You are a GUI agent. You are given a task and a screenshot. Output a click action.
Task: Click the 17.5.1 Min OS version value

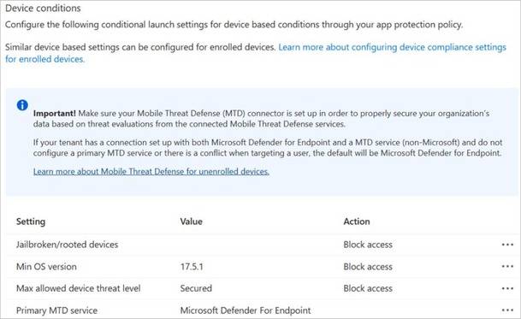tap(192, 267)
